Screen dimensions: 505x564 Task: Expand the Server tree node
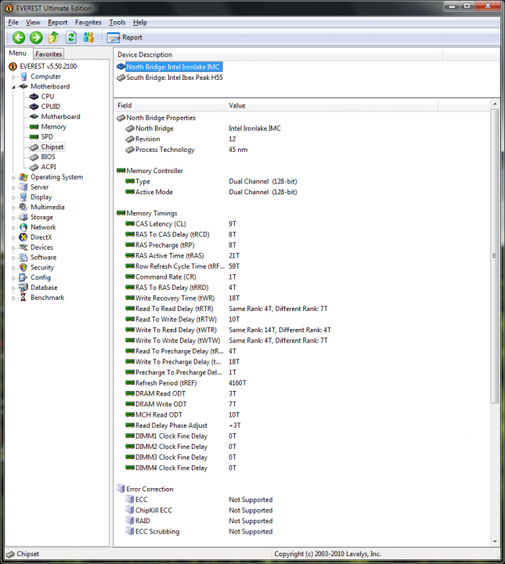(13, 188)
